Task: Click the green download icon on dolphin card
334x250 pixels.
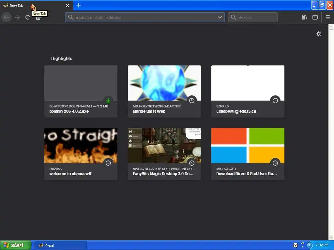Action: click(x=108, y=100)
